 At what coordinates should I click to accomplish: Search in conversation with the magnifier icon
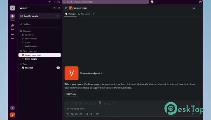pyautogui.click(x=194, y=8)
